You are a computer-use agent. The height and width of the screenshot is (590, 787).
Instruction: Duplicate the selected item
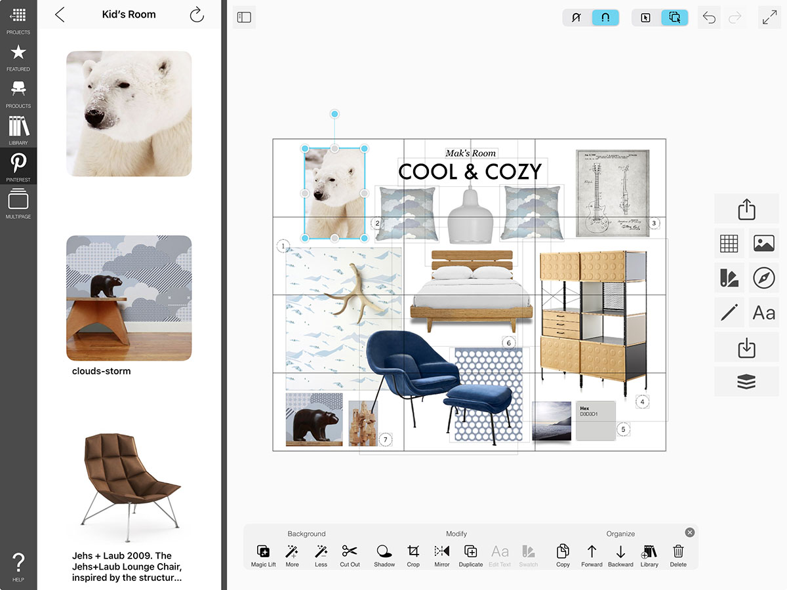[x=470, y=555]
